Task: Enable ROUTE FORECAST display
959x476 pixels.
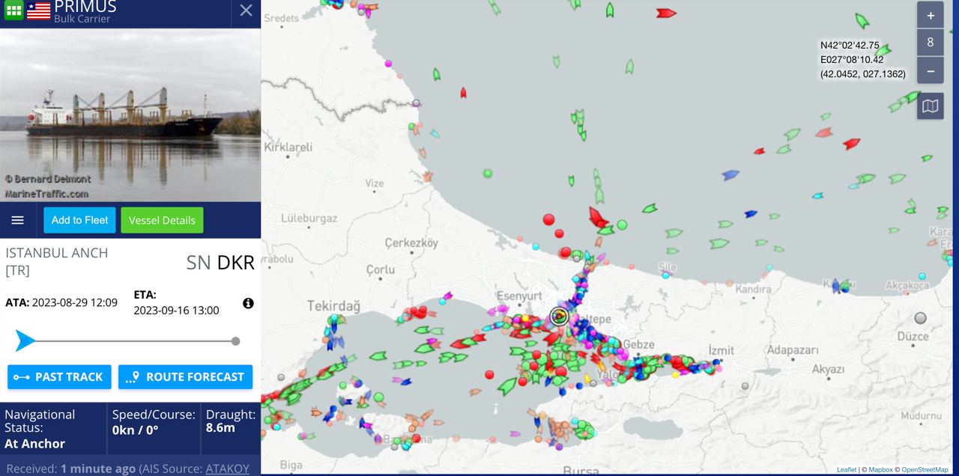Action: 185,376
